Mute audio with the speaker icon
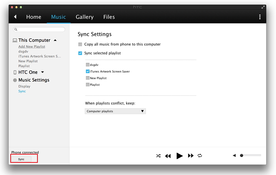 (x=235, y=155)
